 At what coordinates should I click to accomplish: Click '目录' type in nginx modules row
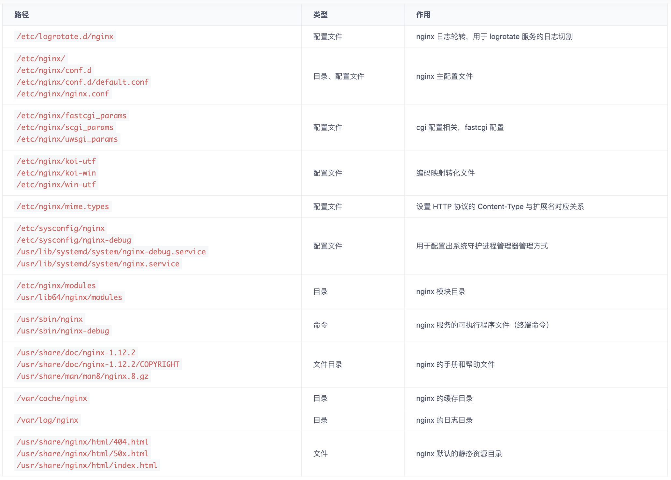[321, 291]
